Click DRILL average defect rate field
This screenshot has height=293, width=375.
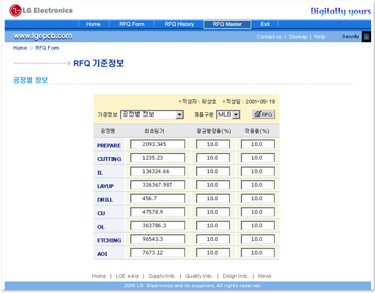pos(213,198)
